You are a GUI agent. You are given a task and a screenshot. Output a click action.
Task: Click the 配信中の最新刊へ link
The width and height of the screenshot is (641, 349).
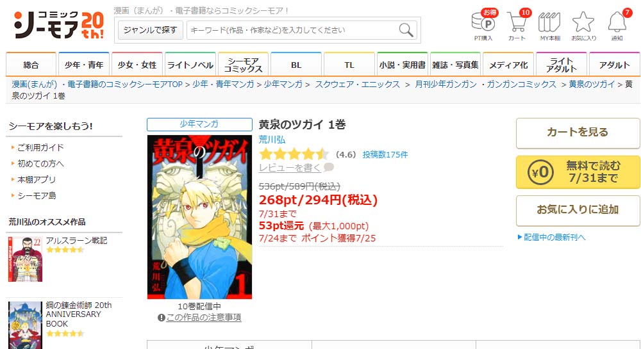[551, 237]
